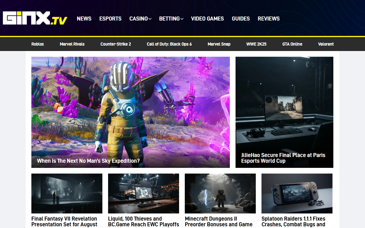Open the No Man's Sky featured image
Screen dimensions: 365x228
point(131,112)
